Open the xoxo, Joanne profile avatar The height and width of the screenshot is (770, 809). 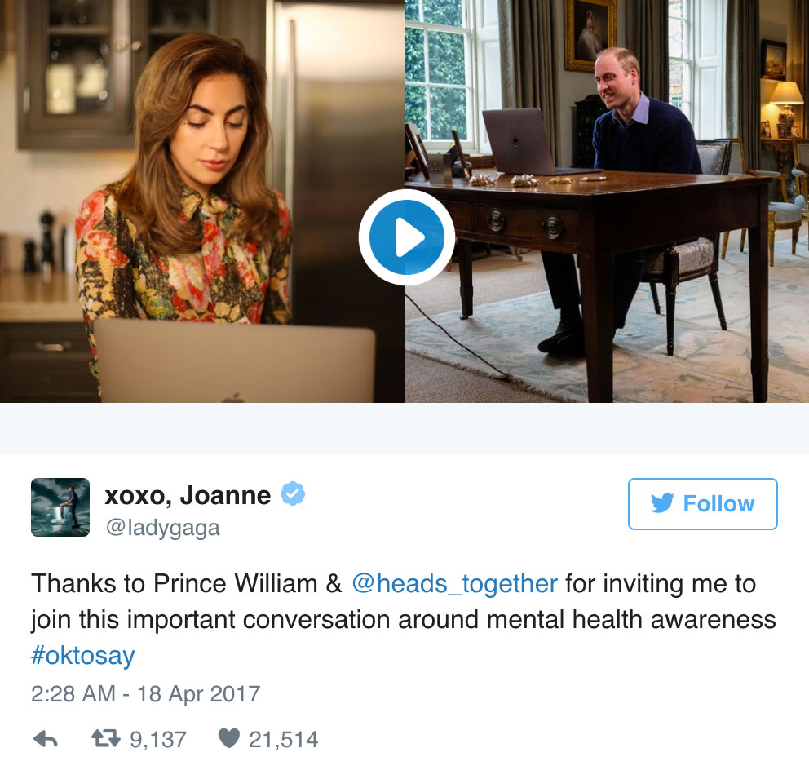pos(60,507)
